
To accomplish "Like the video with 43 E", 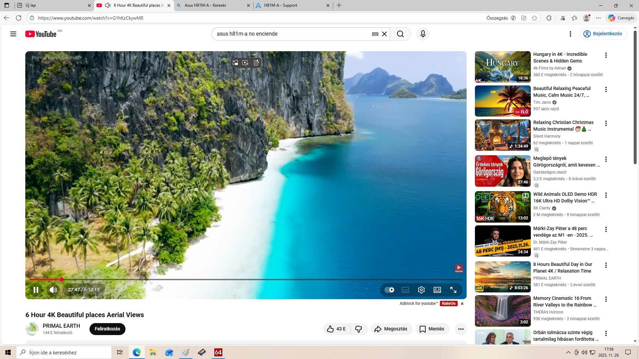I will pos(336,329).
